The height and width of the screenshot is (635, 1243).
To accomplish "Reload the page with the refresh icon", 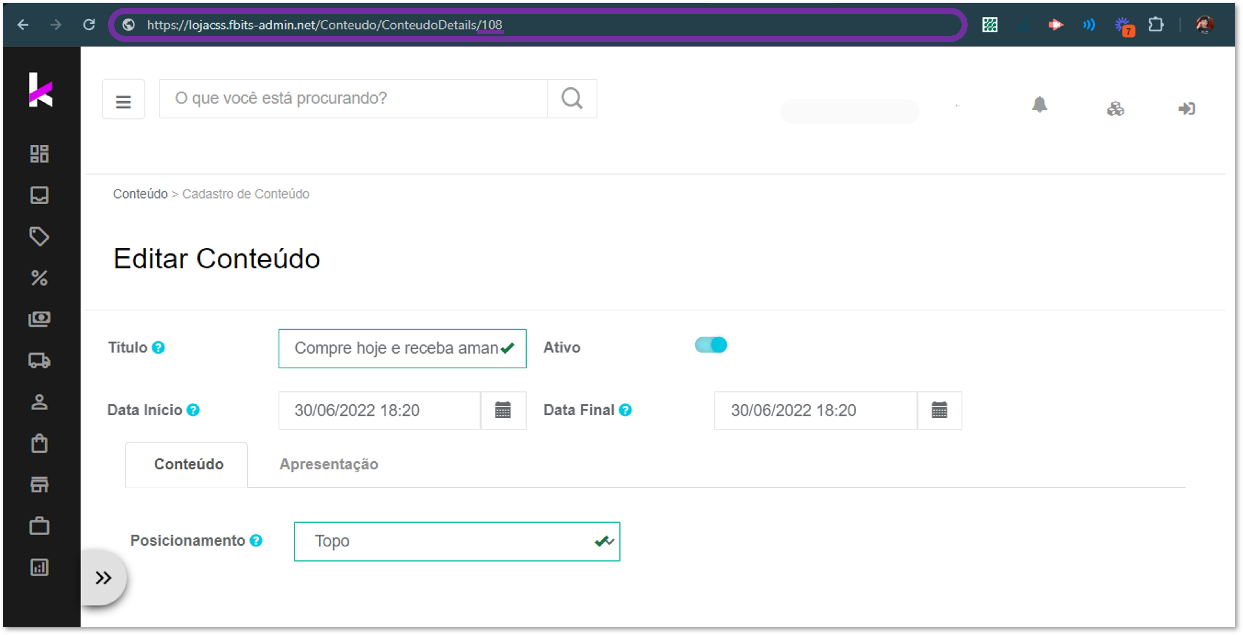I will [x=89, y=25].
